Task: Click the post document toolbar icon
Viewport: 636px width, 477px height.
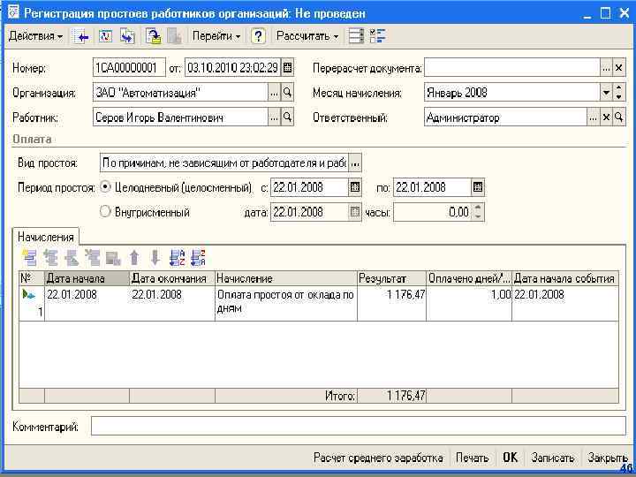Action: point(153,36)
